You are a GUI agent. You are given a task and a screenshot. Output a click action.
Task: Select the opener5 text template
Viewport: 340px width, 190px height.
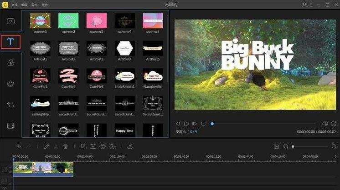(153, 21)
